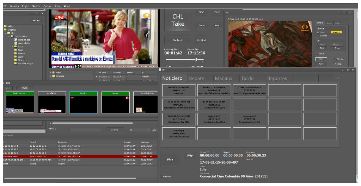Click the Weather Images folder icon

tap(16, 63)
